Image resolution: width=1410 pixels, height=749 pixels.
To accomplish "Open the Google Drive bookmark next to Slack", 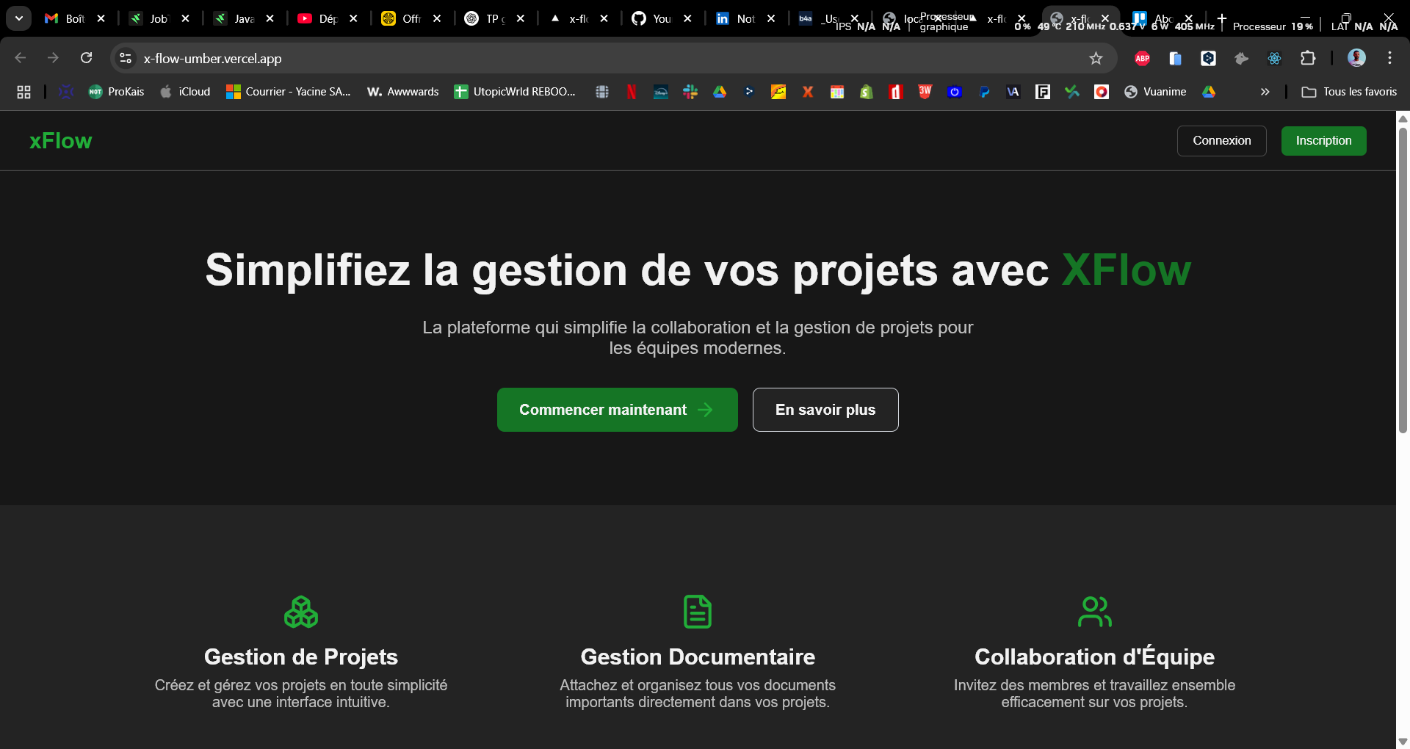I will (x=720, y=92).
